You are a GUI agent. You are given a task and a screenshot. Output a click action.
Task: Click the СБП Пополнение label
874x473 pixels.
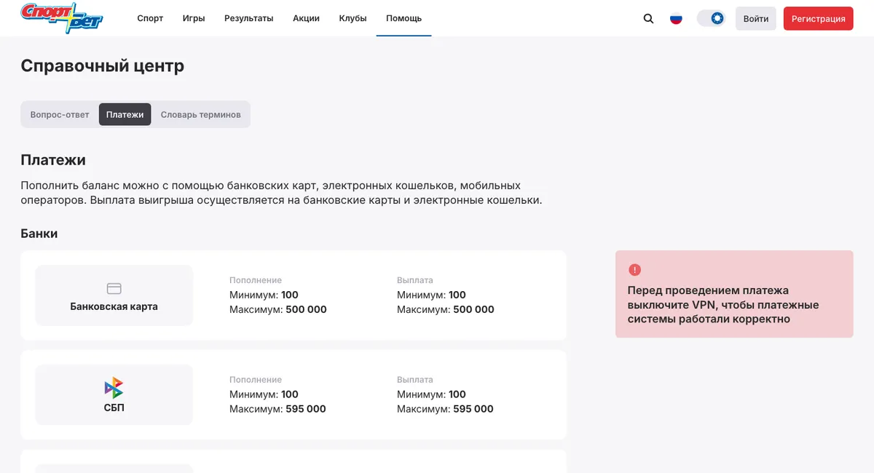[x=256, y=380]
